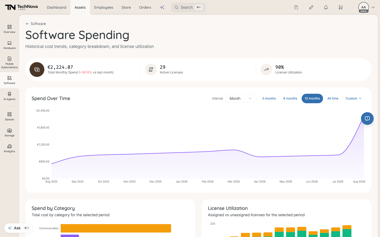Viewport: 380px width, 237px height.
Task: Click the floating feedback chat button
Action: (367, 118)
